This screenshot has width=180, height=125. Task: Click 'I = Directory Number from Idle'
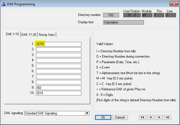tap(116, 51)
